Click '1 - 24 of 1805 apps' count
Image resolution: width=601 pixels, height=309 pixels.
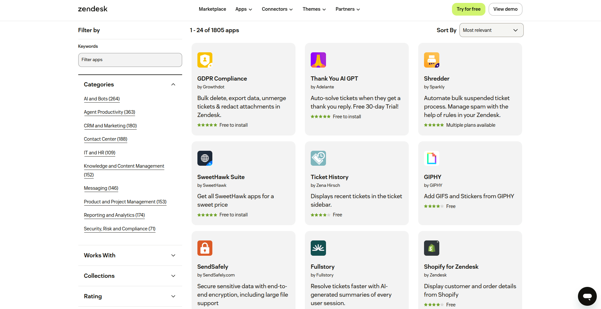[214, 30]
